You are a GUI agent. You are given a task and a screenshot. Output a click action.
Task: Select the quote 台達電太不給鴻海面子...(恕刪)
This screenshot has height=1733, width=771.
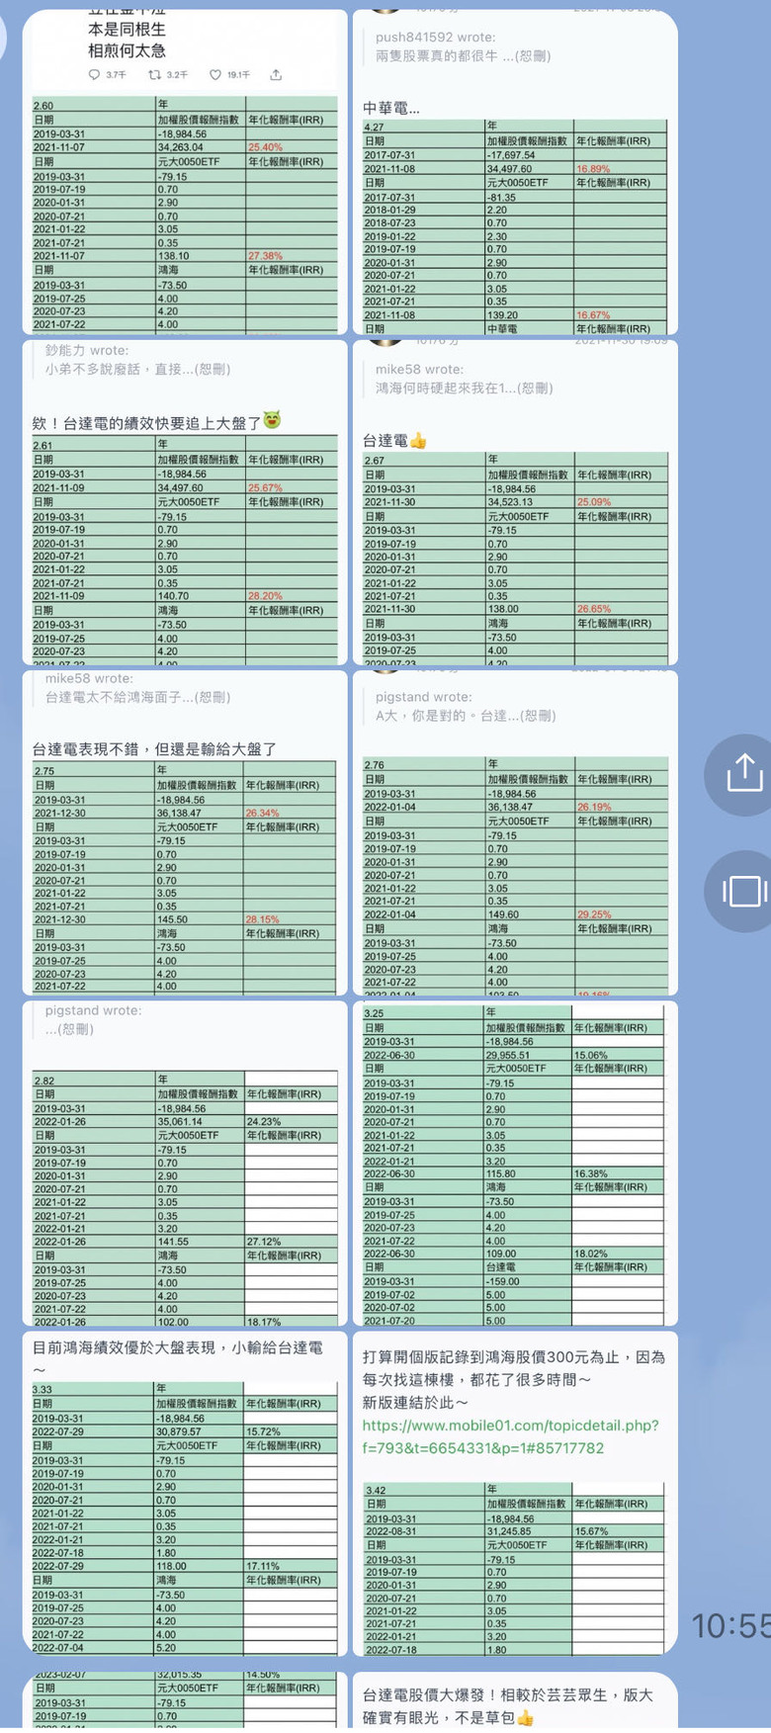[x=137, y=697]
